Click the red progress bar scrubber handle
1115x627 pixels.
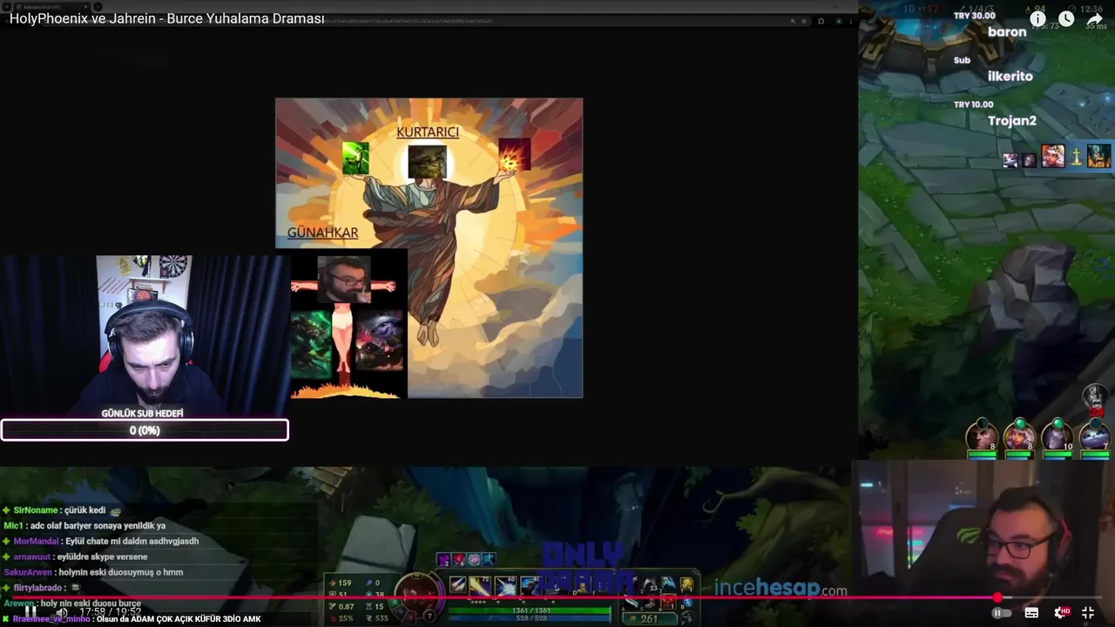pos(997,597)
